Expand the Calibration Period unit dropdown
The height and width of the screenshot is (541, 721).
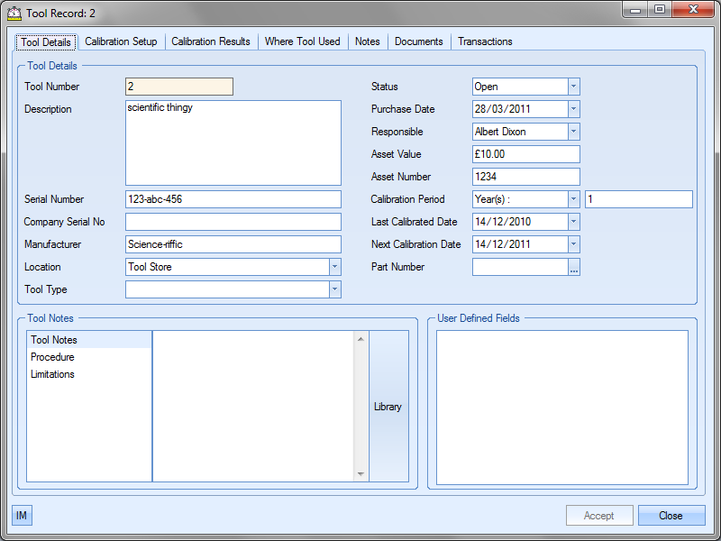click(x=574, y=199)
